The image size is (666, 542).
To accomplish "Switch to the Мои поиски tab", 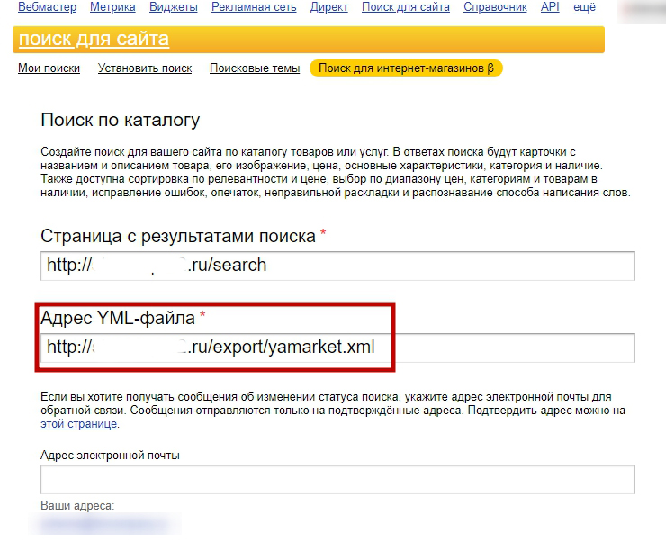I will point(49,68).
